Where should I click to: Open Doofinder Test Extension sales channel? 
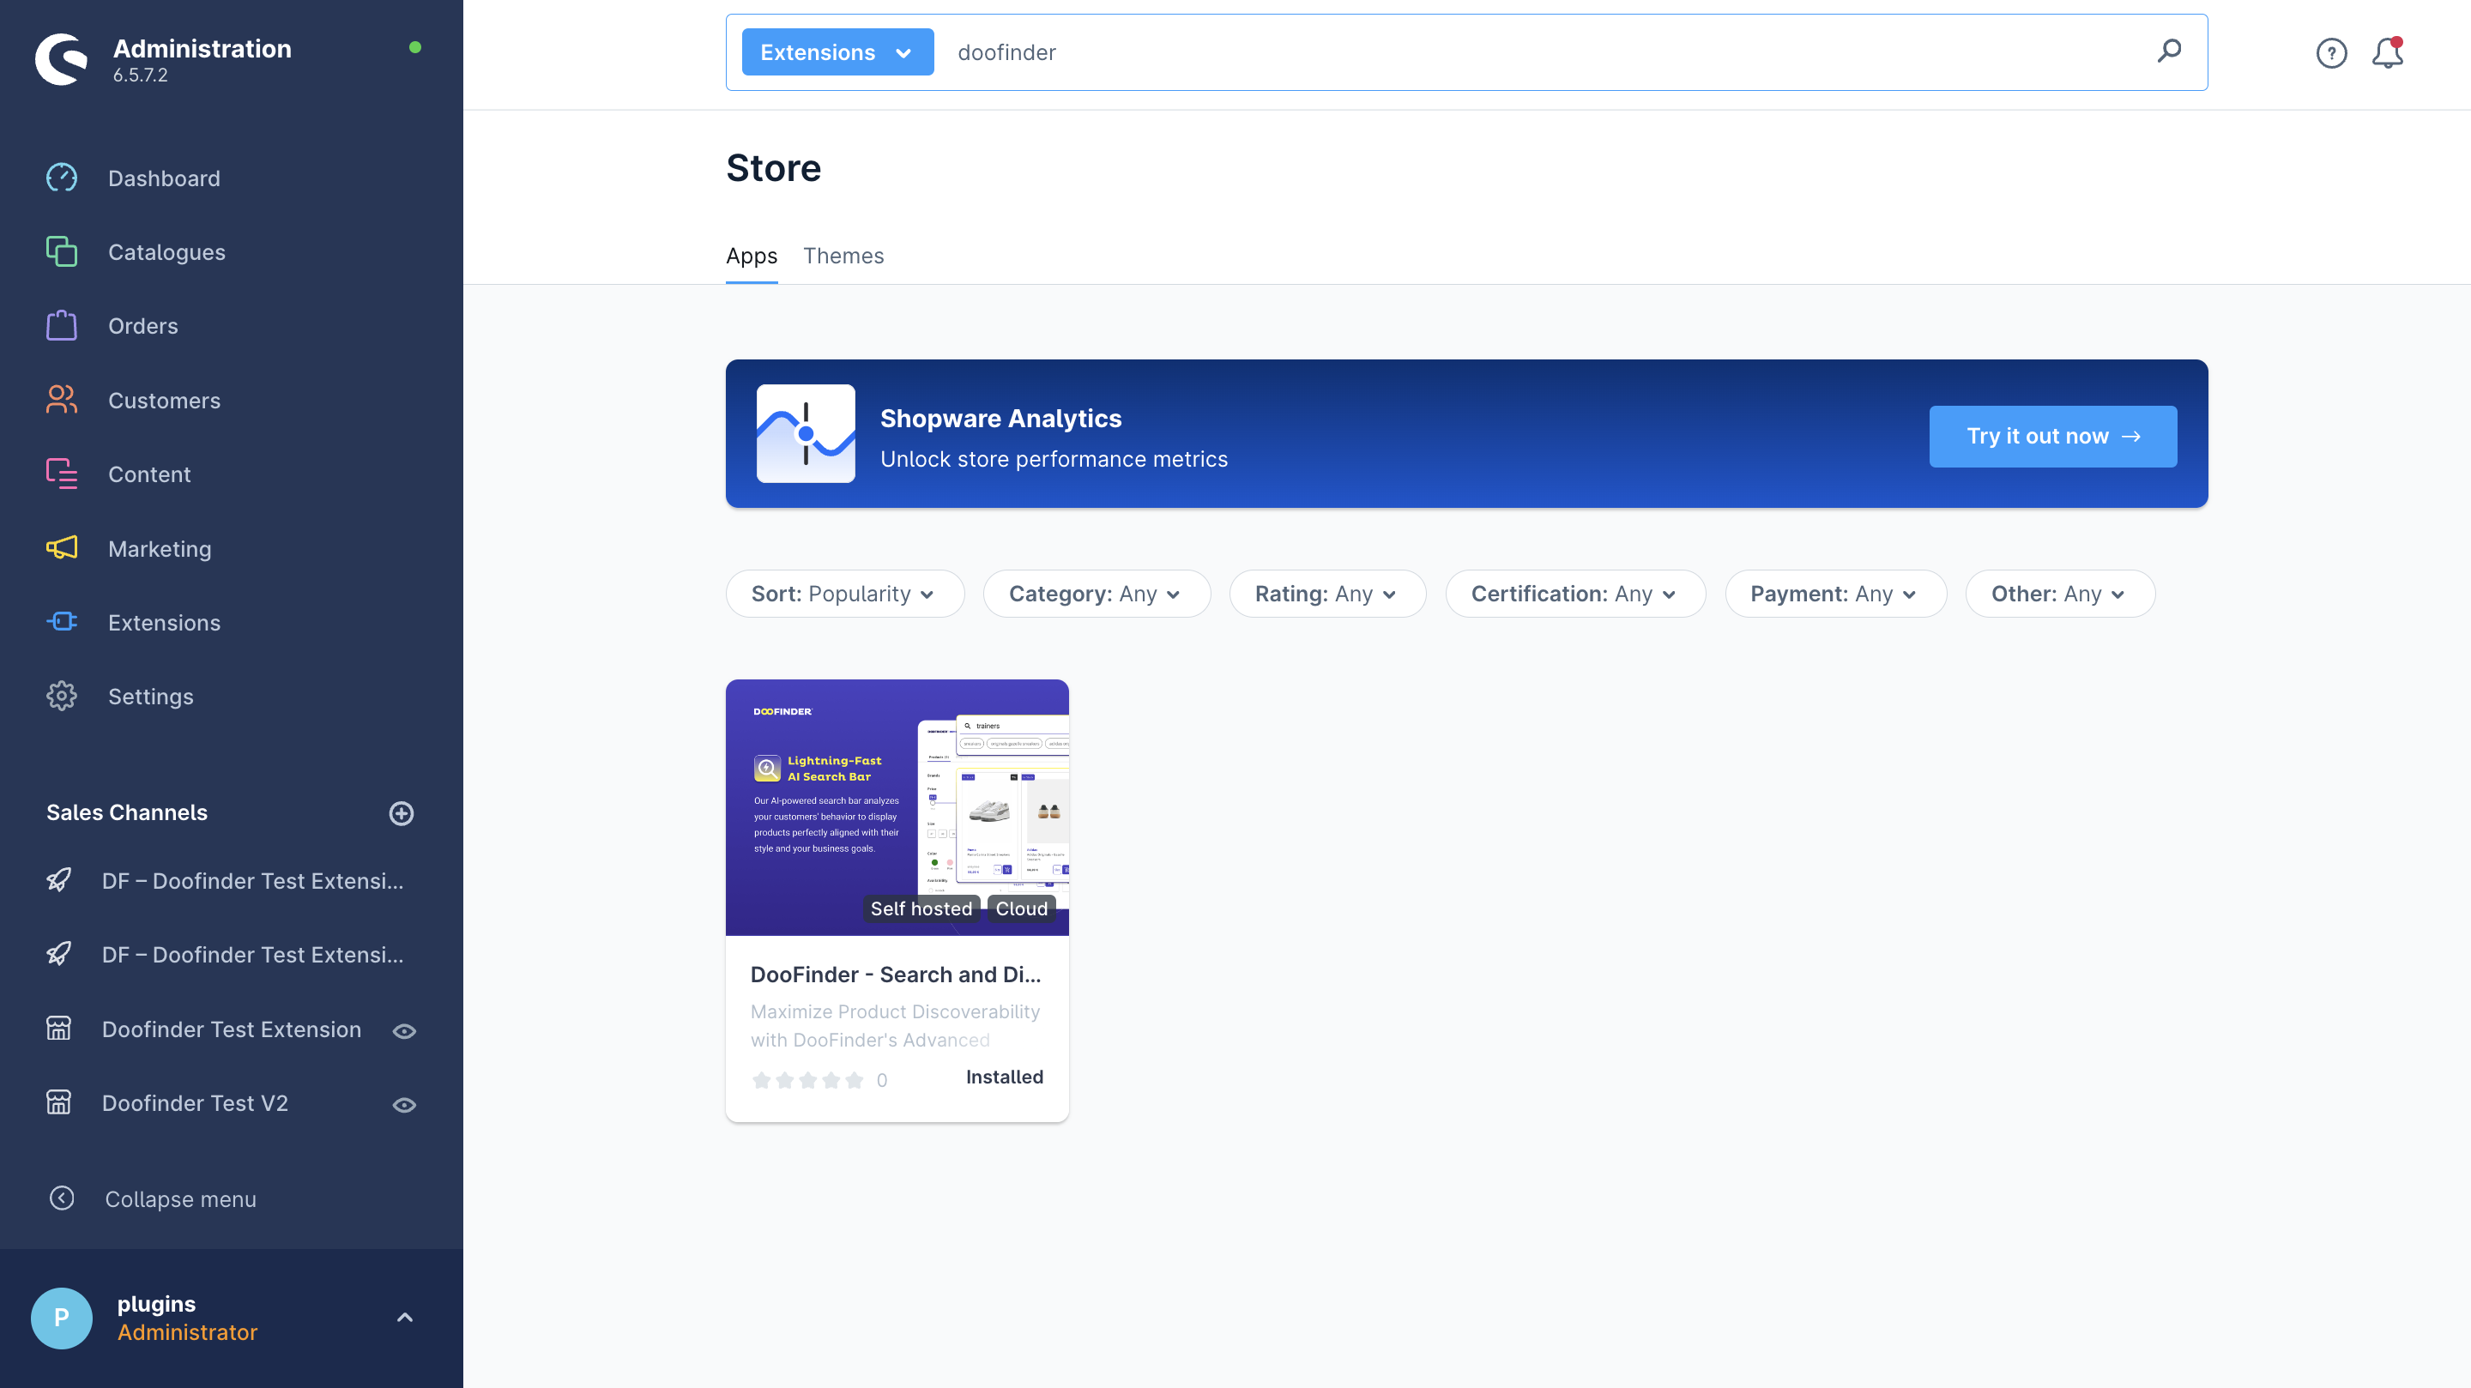tap(231, 1029)
